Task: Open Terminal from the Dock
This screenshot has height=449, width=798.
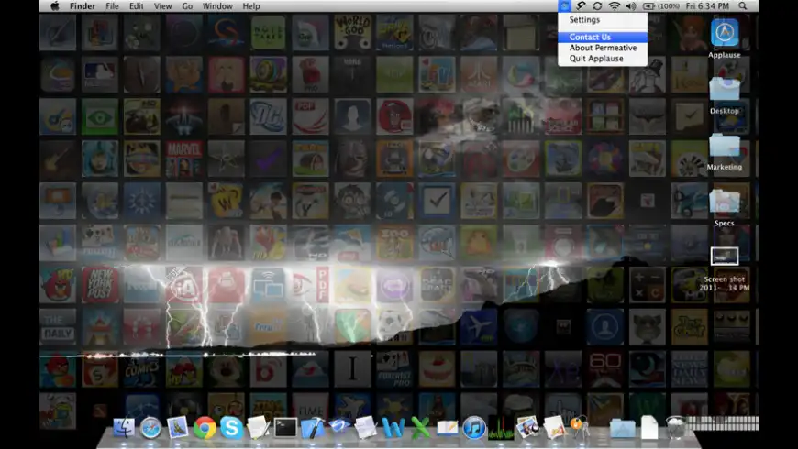Action: coord(285,428)
